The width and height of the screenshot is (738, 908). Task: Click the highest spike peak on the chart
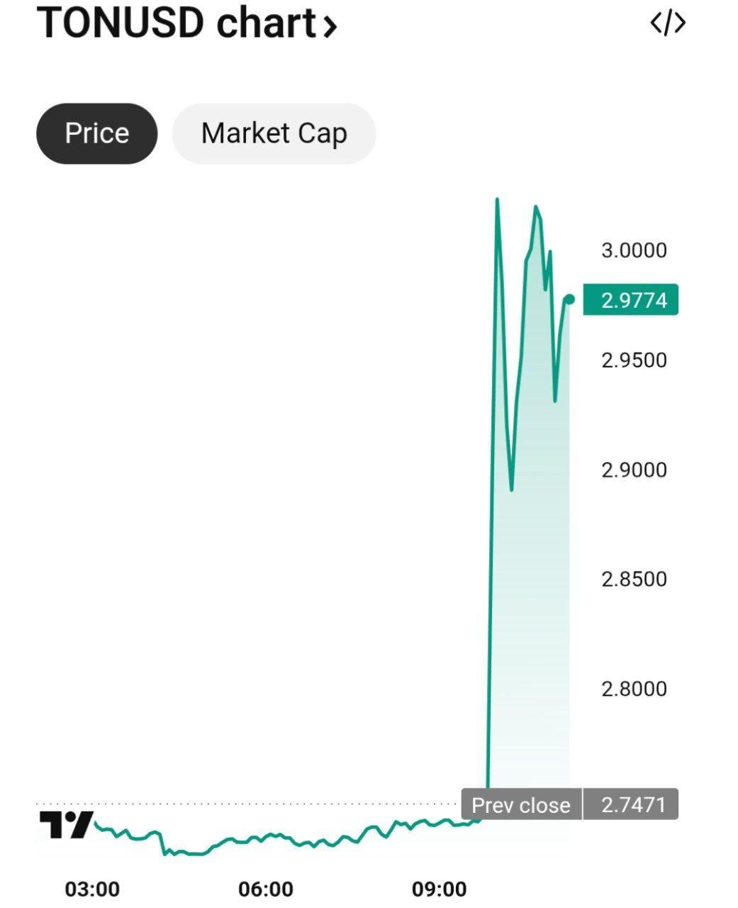point(497,200)
